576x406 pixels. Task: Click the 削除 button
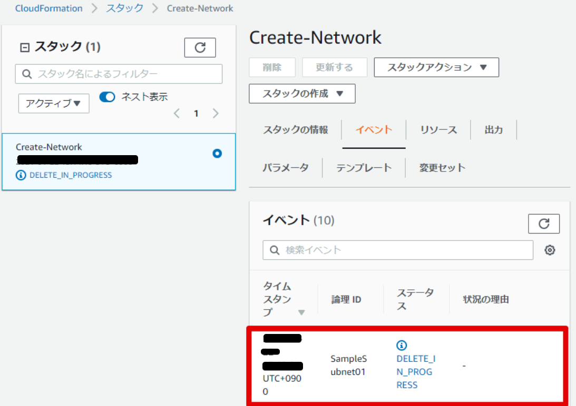pyautogui.click(x=272, y=67)
